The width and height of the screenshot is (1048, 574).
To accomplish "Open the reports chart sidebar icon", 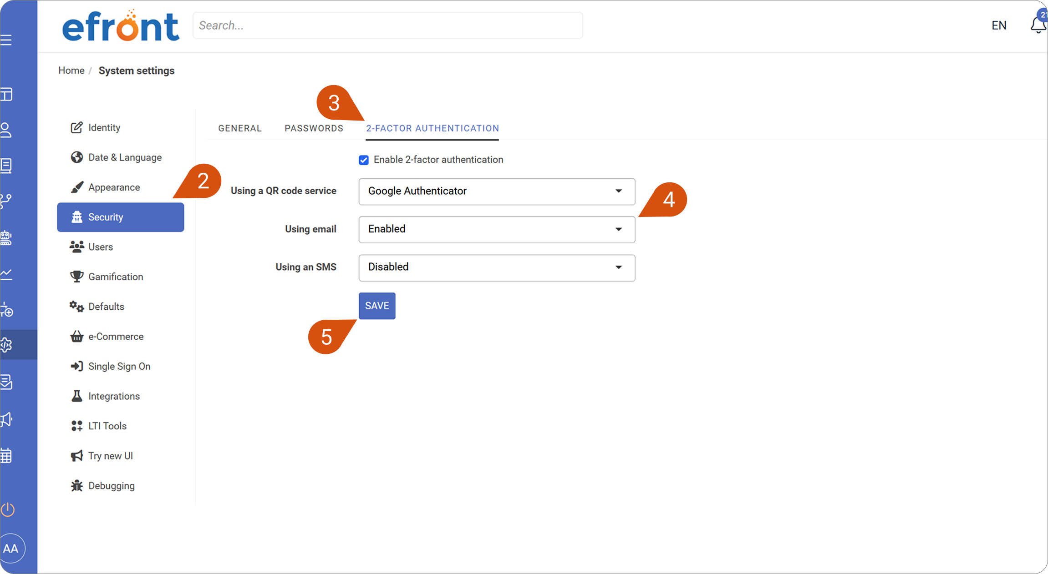I will [6, 274].
